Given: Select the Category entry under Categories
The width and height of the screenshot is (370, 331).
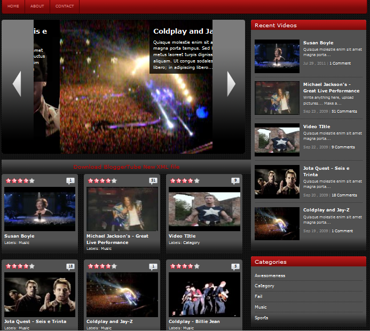Looking at the screenshot, I should (264, 286).
